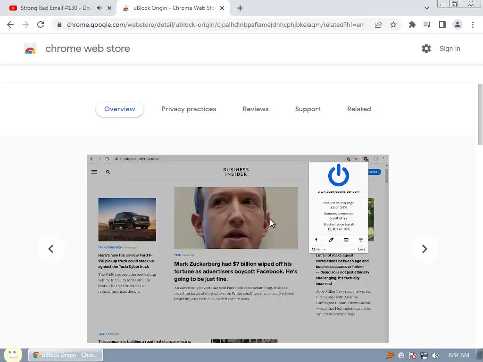Sign in to the Chrome Web Store

pos(450,49)
